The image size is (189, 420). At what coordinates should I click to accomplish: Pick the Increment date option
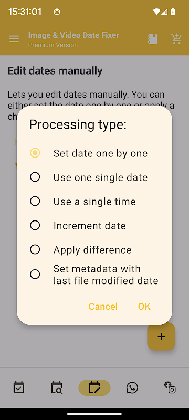click(94, 226)
